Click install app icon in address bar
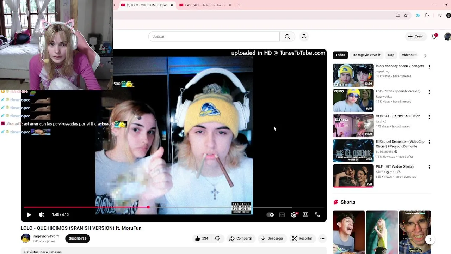451x254 pixels. (x=397, y=16)
